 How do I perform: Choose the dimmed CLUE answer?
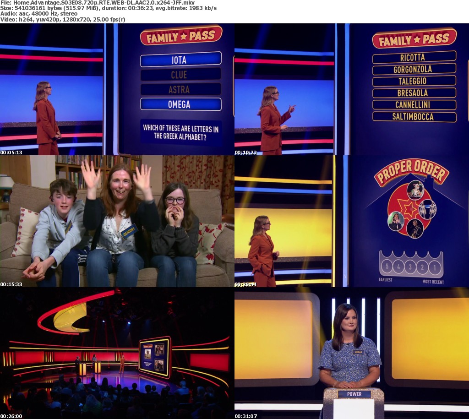point(180,75)
